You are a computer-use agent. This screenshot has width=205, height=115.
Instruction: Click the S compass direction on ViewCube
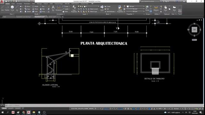pos(194,36)
